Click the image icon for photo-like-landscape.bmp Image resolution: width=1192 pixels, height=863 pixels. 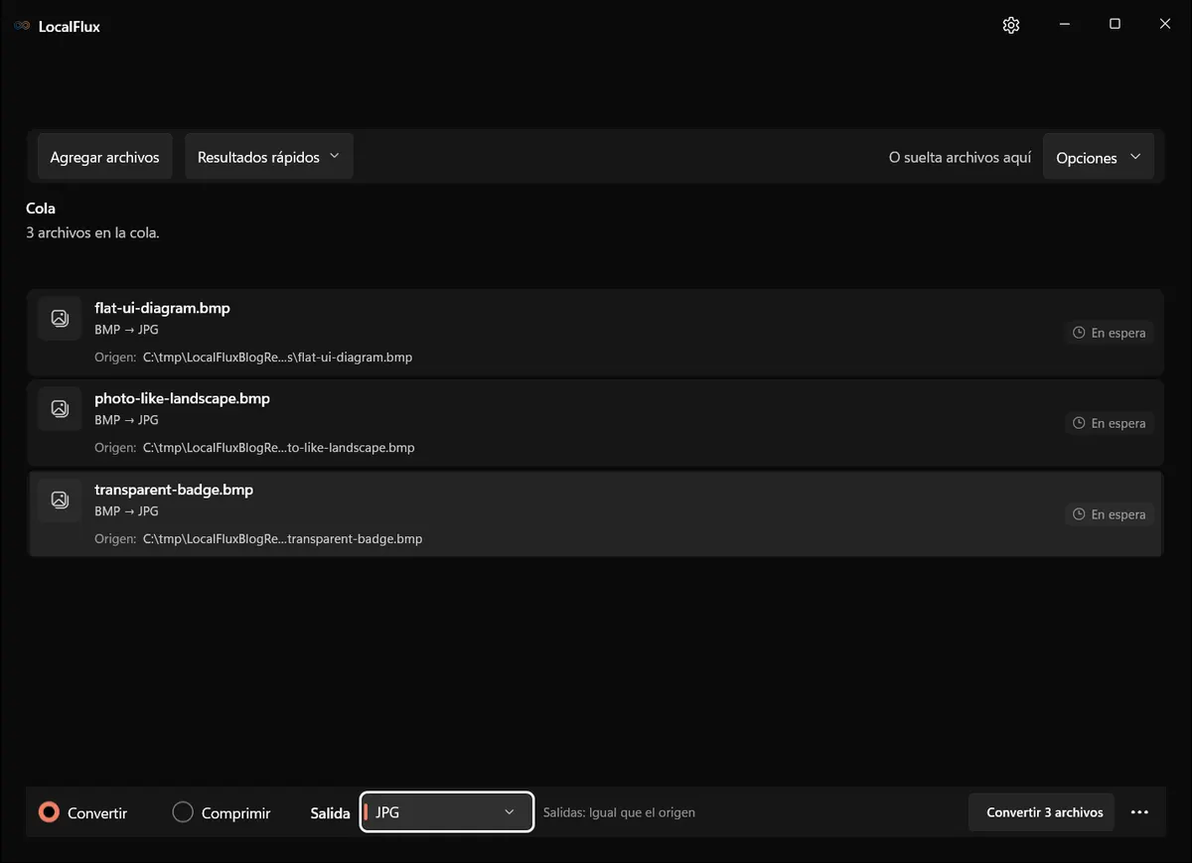tap(60, 408)
